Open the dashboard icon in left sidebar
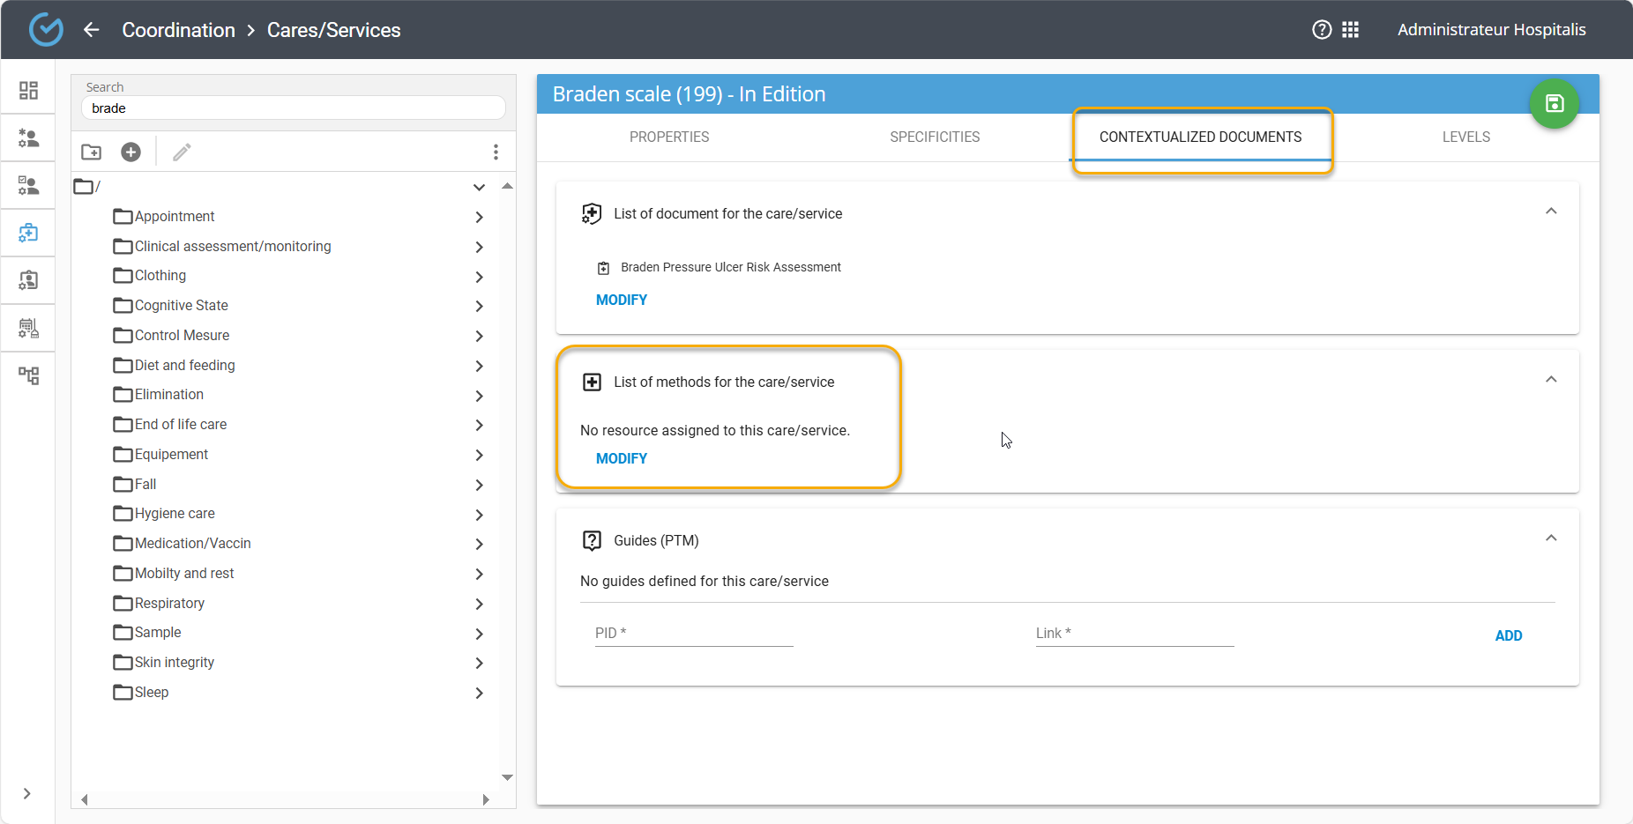This screenshot has height=824, width=1633. tap(28, 91)
